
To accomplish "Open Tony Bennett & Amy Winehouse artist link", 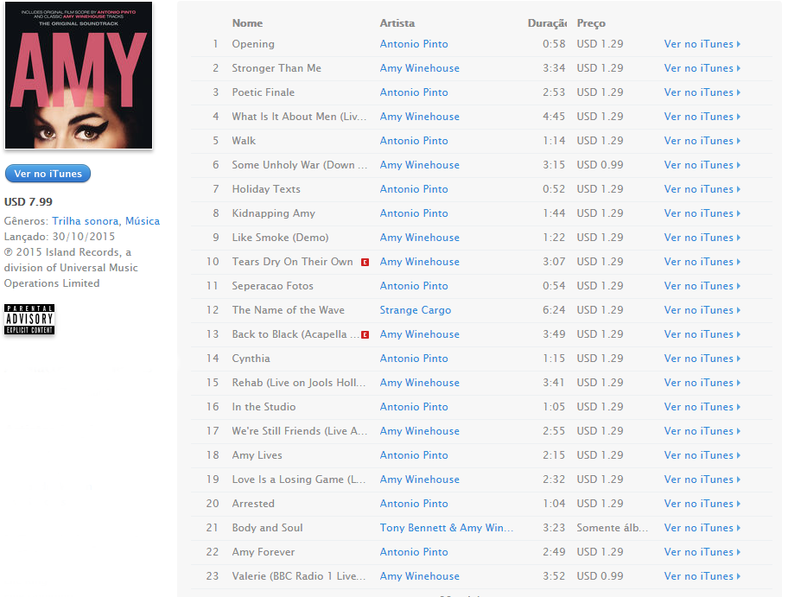I will coord(446,528).
